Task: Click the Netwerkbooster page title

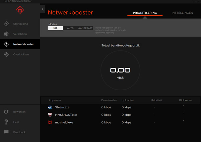Action: [x=70, y=12]
